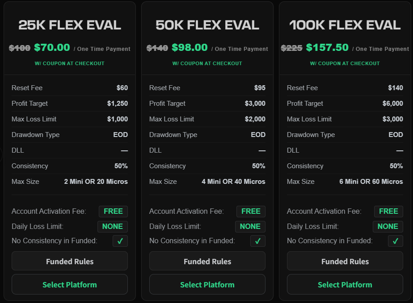This screenshot has width=413, height=303.
Task: Click the 25K No Consistency checkmark
Action: coord(120,241)
